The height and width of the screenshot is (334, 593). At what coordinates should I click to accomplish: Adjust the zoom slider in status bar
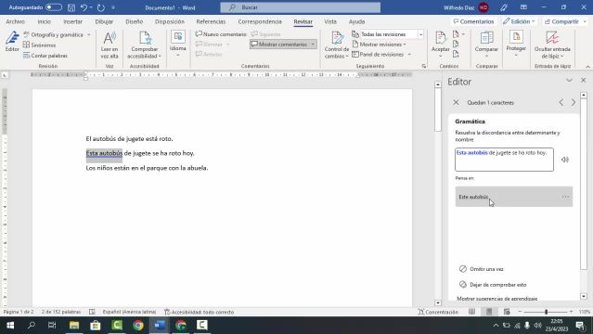click(546, 312)
